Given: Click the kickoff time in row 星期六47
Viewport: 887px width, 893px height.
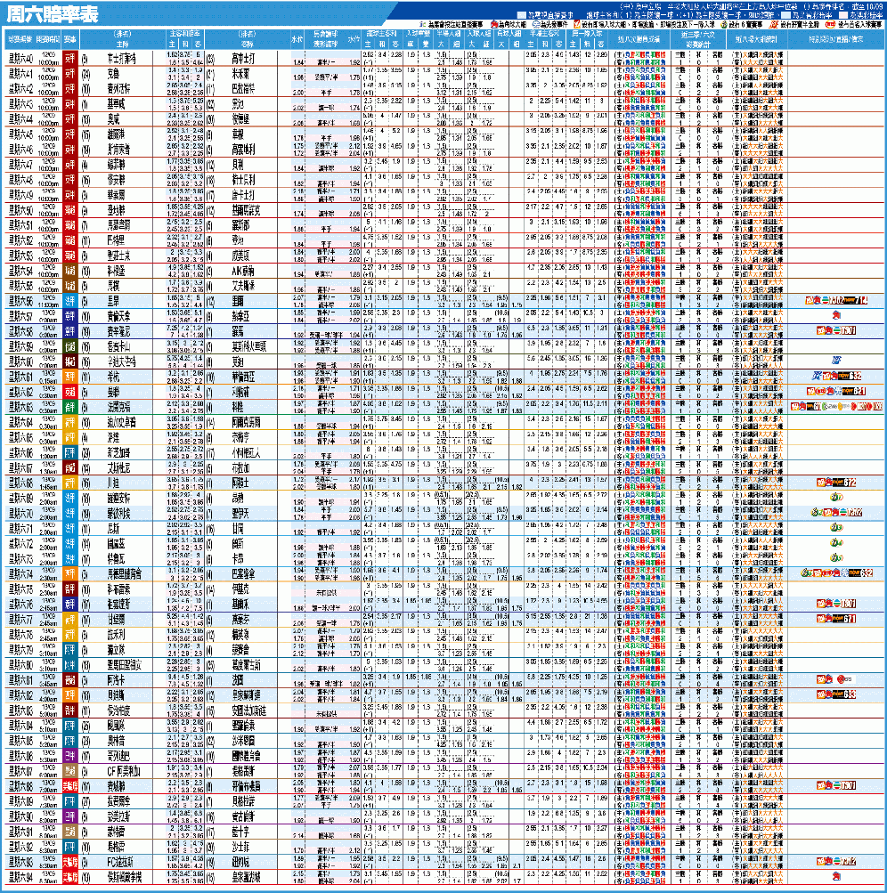Looking at the screenshot, I should (48, 164).
